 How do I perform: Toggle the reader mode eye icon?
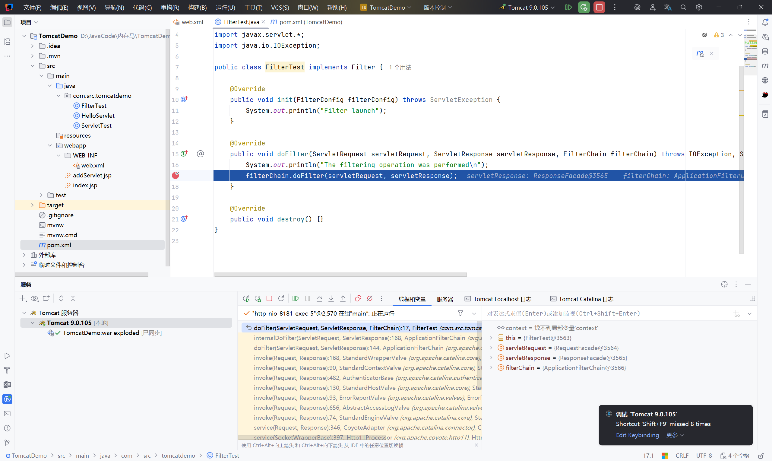point(704,35)
